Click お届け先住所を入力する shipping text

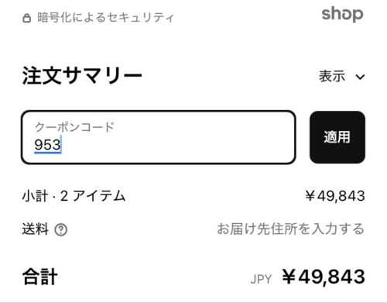pyautogui.click(x=290, y=229)
